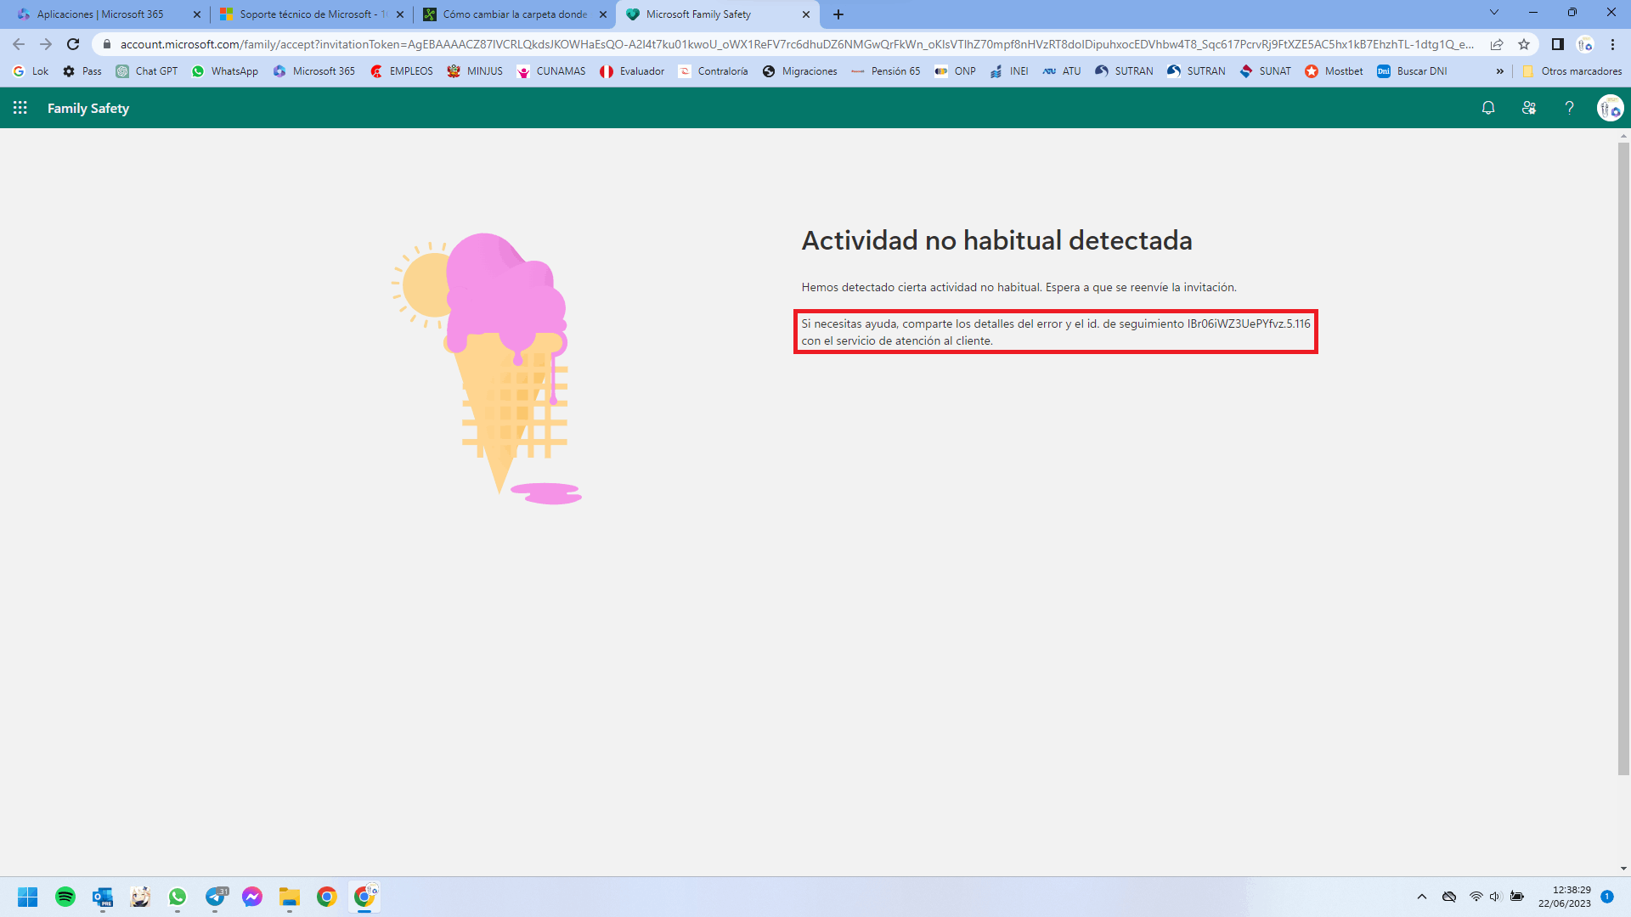This screenshot has height=917, width=1631.
Task: Open the tab search dropdown arrow
Action: [x=1493, y=13]
